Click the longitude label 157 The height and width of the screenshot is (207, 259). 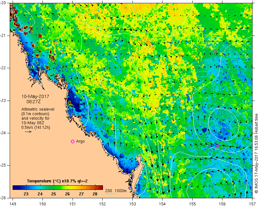[x=253, y=204]
